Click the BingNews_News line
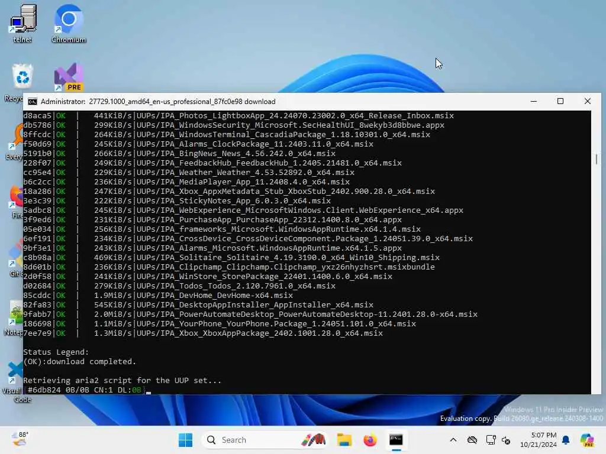 tap(179, 153)
